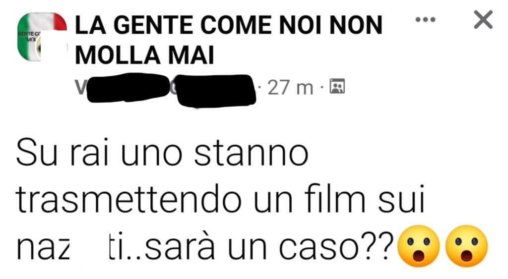Click the partially hidden word starting 'naz'
508x279 pixels.
pyautogui.click(x=44, y=249)
